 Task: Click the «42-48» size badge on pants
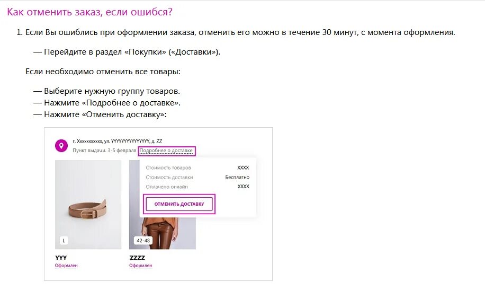143,241
